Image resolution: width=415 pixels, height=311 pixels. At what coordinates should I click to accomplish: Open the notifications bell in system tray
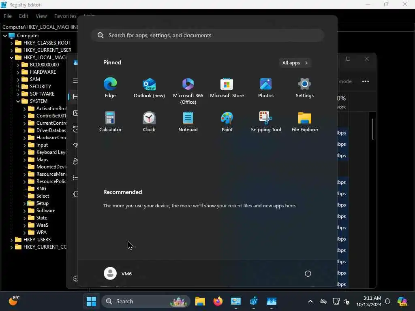point(387,301)
